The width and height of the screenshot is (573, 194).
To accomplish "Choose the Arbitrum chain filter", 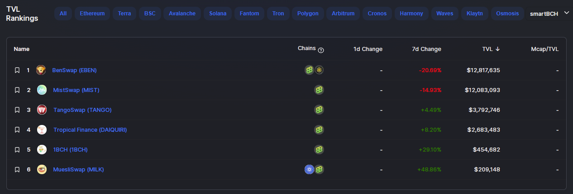I will pos(343,14).
